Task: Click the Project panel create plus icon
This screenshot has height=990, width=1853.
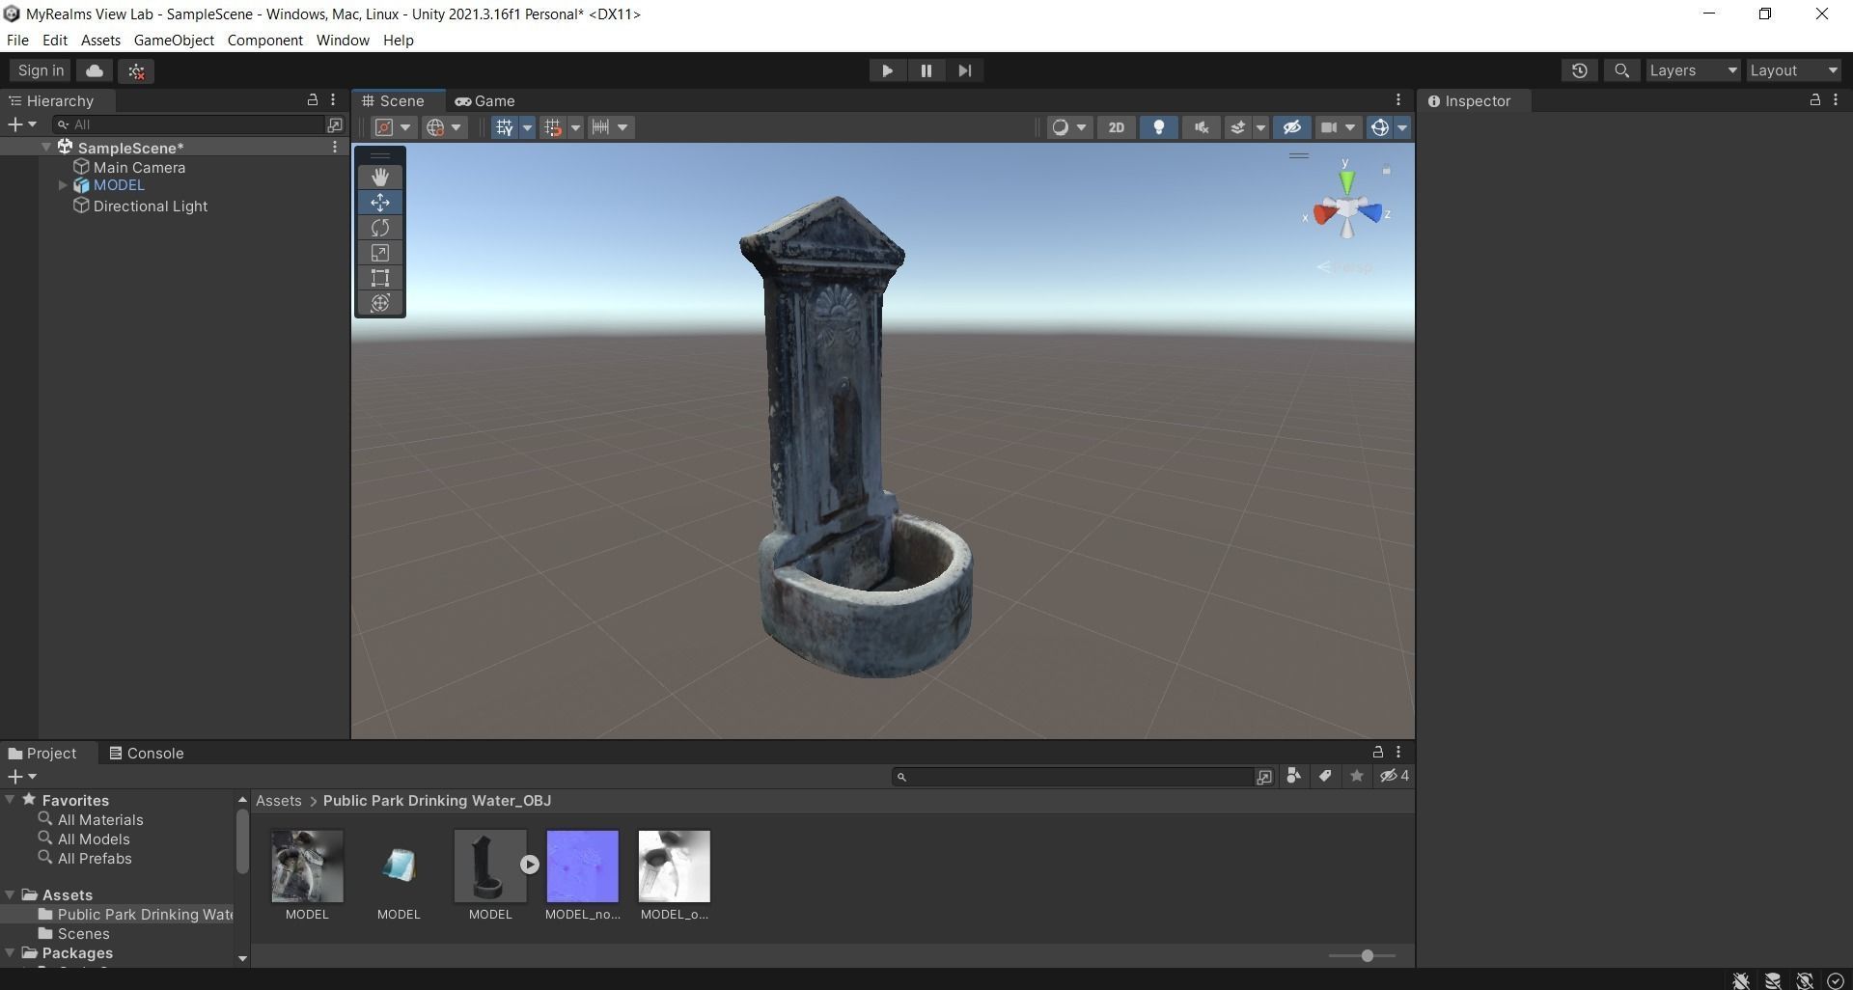Action: tap(21, 777)
